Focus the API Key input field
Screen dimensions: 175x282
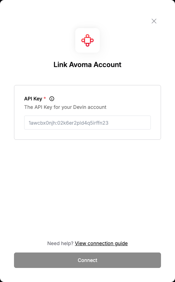[x=87, y=123]
